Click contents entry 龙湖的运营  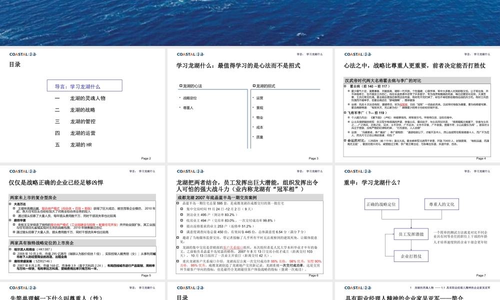pos(82,133)
